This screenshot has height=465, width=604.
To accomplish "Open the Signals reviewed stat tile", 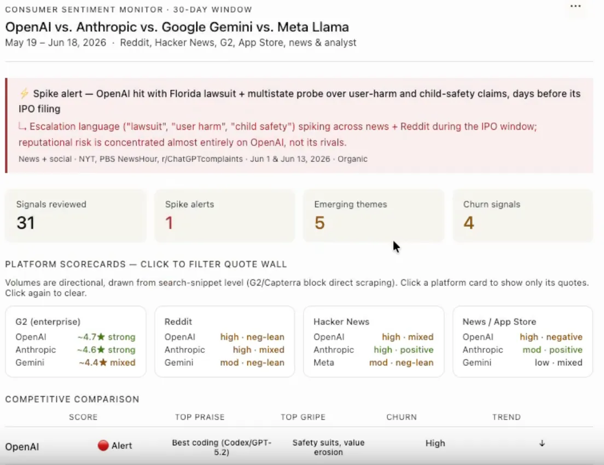I will coord(75,216).
